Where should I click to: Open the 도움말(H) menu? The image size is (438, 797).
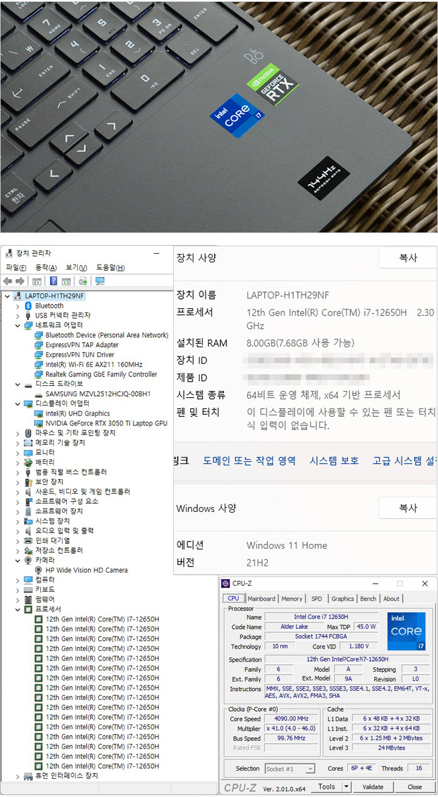click(x=110, y=268)
